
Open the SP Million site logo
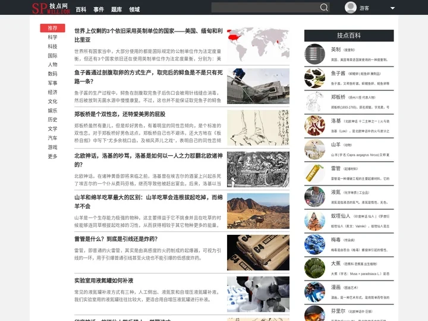[x=51, y=8]
